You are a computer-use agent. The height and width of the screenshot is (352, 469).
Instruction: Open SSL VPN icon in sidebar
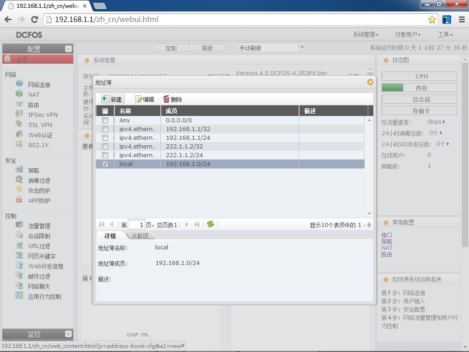[x=19, y=124]
